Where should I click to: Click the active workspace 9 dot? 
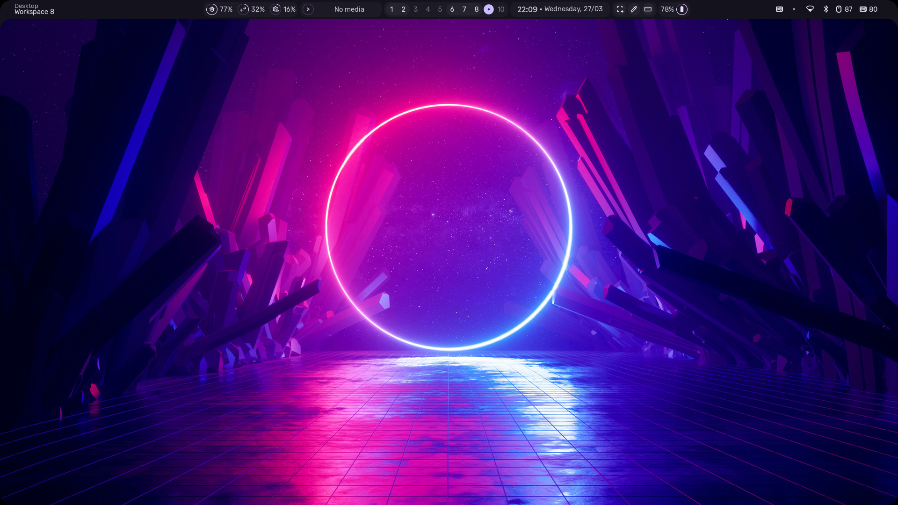(488, 9)
